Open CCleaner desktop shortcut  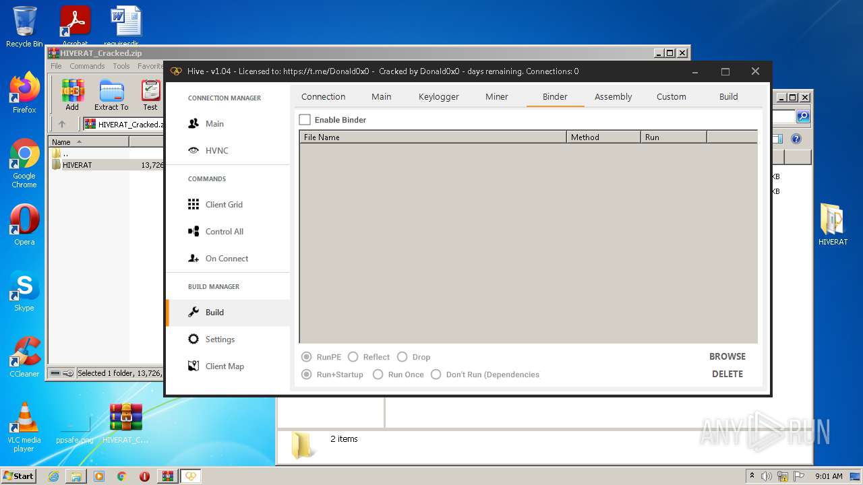click(24, 357)
